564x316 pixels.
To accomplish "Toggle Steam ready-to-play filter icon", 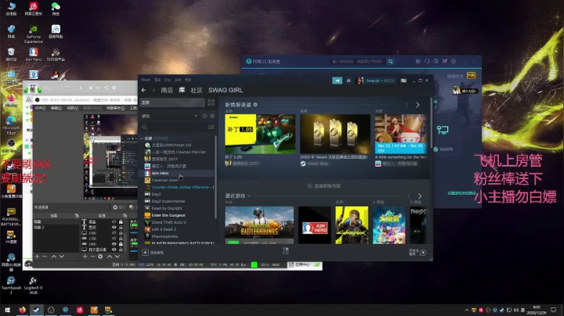I will coord(212,116).
